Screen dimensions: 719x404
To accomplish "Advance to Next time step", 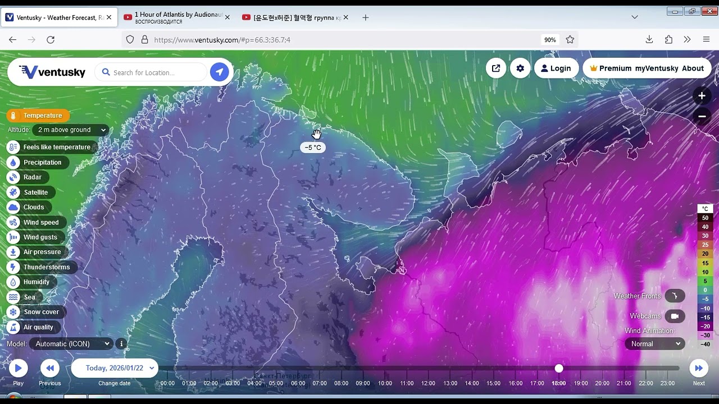I will [699, 368].
